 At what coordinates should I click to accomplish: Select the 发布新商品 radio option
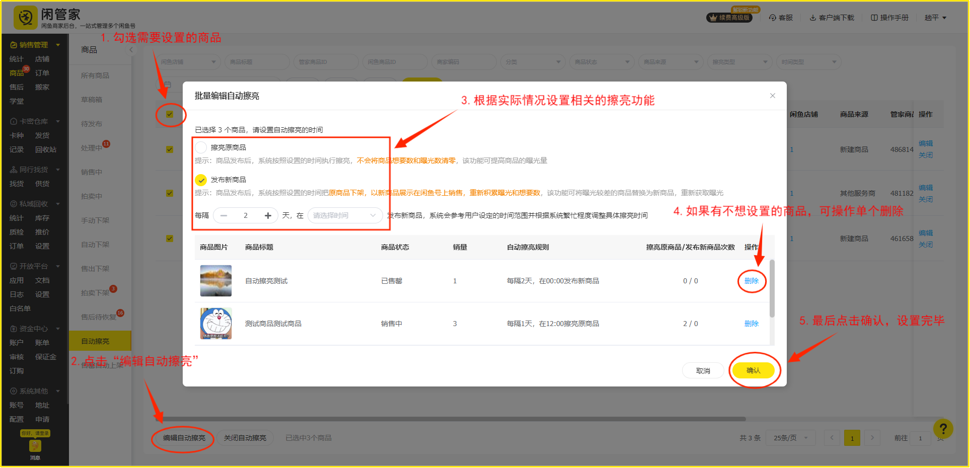201,180
